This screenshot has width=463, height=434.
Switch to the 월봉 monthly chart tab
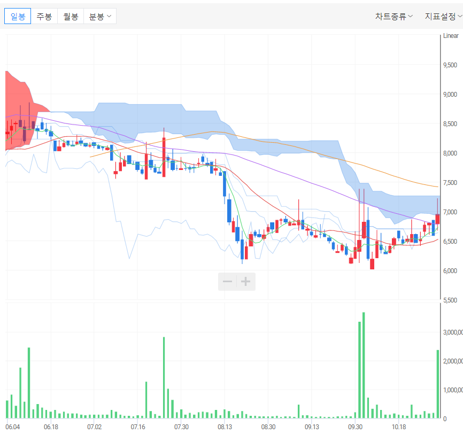pyautogui.click(x=71, y=16)
